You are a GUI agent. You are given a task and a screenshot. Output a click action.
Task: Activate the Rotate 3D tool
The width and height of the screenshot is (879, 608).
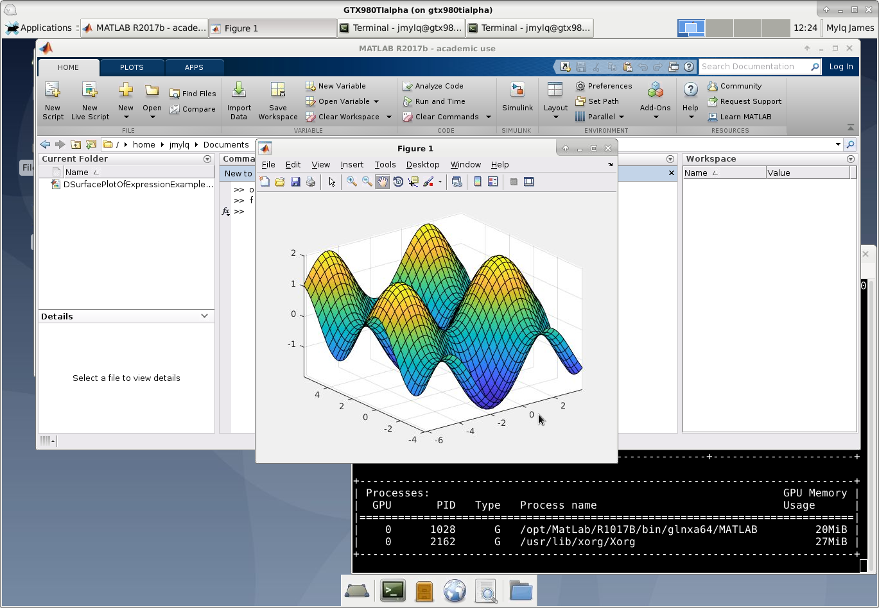coord(397,182)
